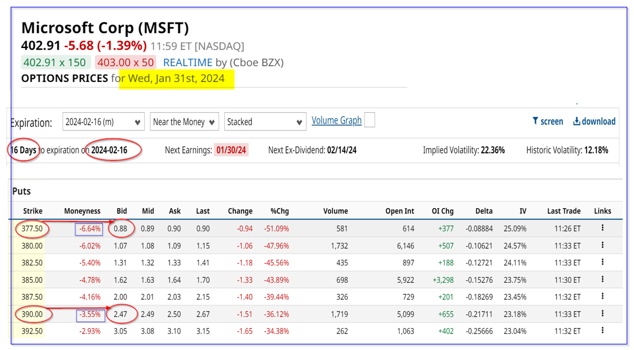Click the Microsoft Corp (MSFT) title

tap(105, 28)
